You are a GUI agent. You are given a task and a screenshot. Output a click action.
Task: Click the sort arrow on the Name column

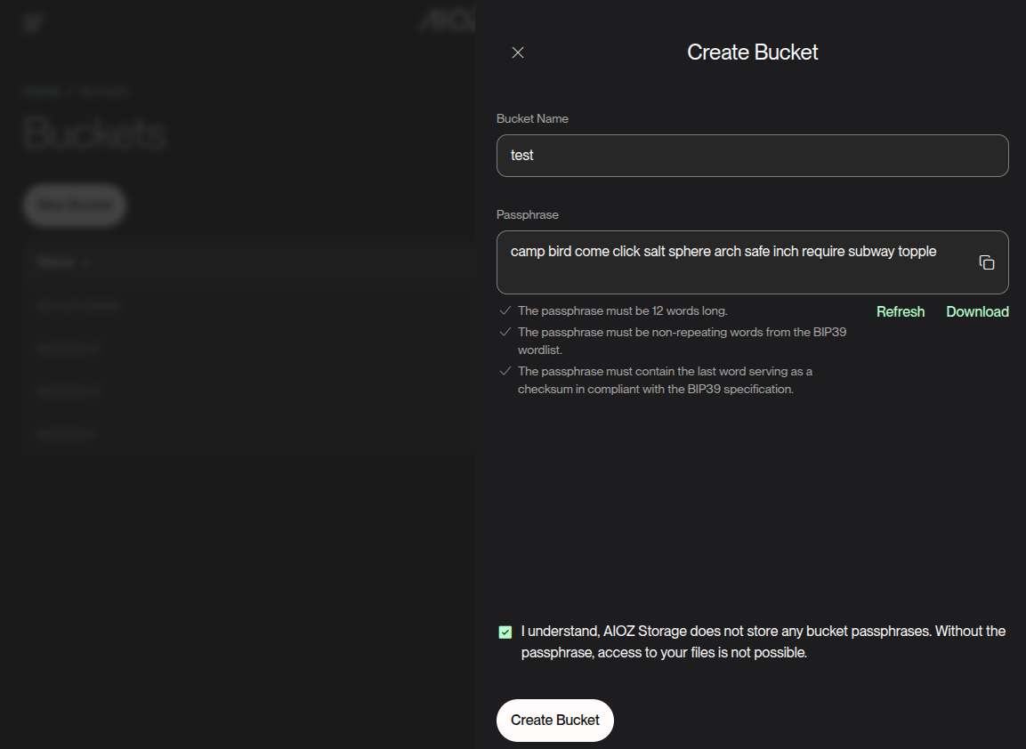coord(86,262)
